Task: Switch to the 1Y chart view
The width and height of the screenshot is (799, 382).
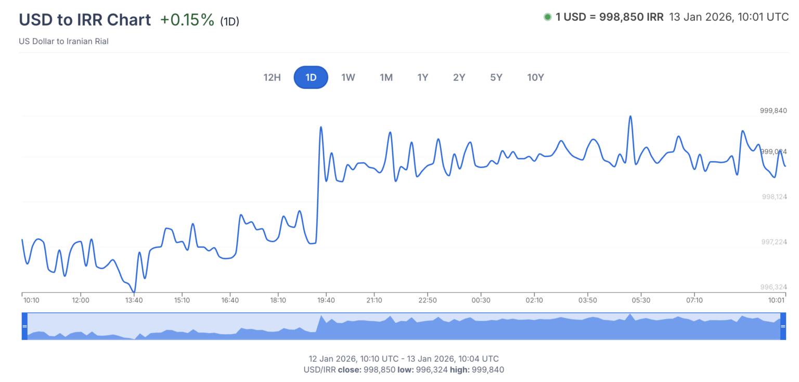Action: [422, 77]
